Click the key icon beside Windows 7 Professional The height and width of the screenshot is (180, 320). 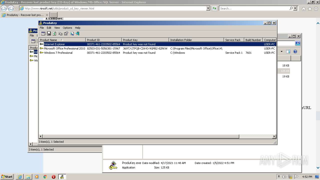pyautogui.click(x=41, y=53)
